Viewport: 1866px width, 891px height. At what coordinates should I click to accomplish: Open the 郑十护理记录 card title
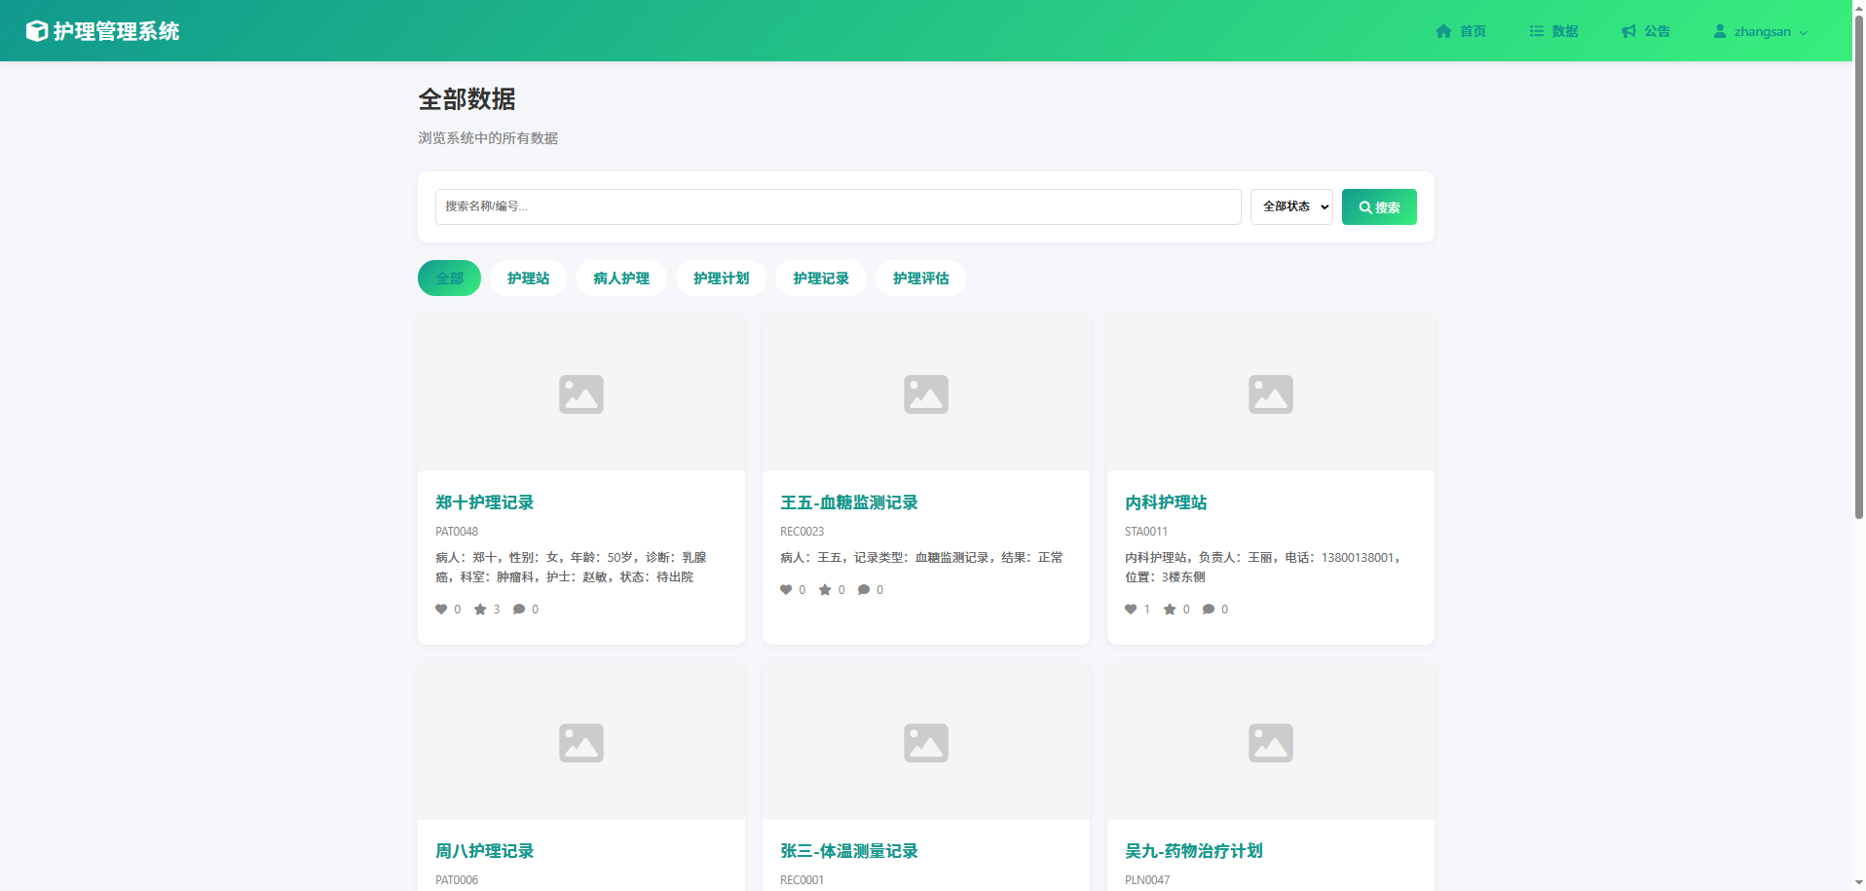[x=484, y=502]
